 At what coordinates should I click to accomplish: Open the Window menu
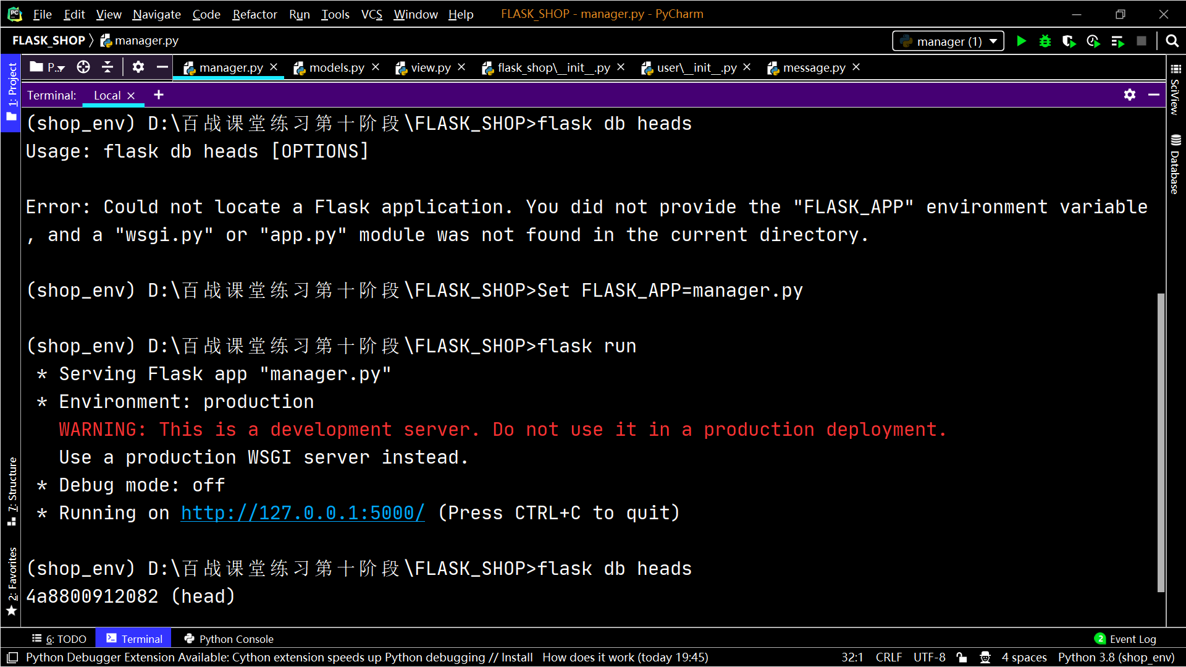coord(416,14)
